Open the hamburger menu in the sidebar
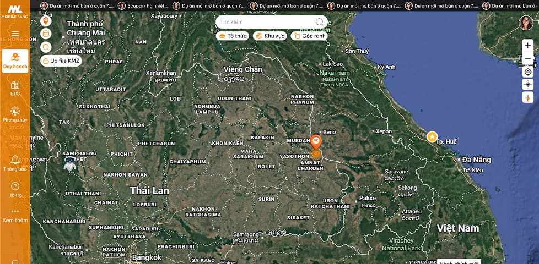Viewport: 539px width, 264px height. click(15, 34)
